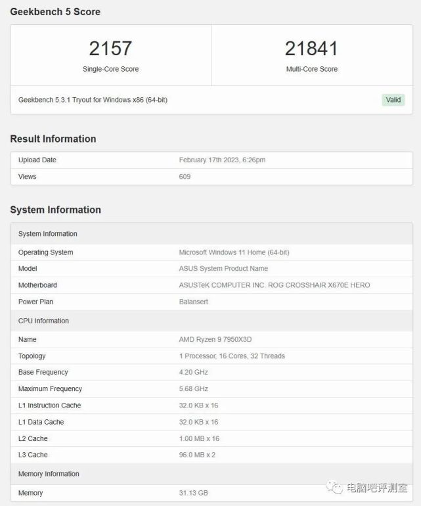
Task: Select the 31.13 GB memory value
Action: coord(194,493)
